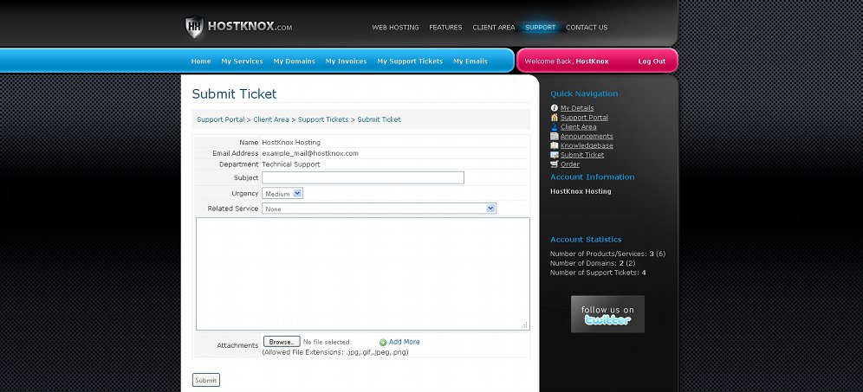The width and height of the screenshot is (863, 392).
Task: Open the Knowledgebase sidebar link
Action: [x=587, y=145]
